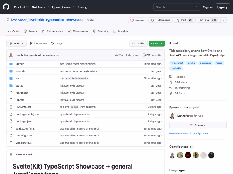Screen dimensions: 233x174
Task: Click ivanhofer avatar in latest commit row
Action: (x=11, y=55)
